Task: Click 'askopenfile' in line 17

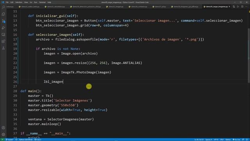Action: 87,39
